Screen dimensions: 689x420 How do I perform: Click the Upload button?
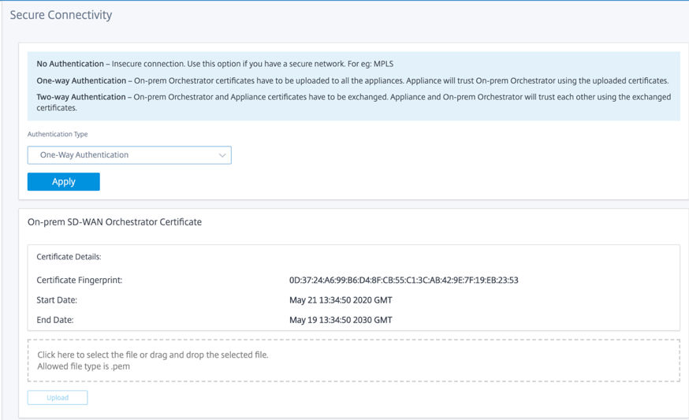click(x=58, y=398)
